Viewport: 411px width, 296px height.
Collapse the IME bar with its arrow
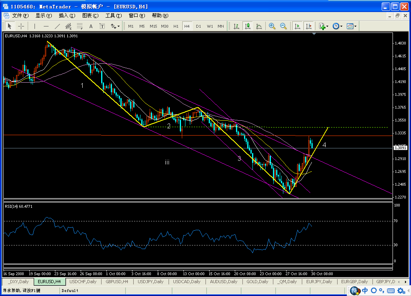pyautogui.click(x=409, y=291)
